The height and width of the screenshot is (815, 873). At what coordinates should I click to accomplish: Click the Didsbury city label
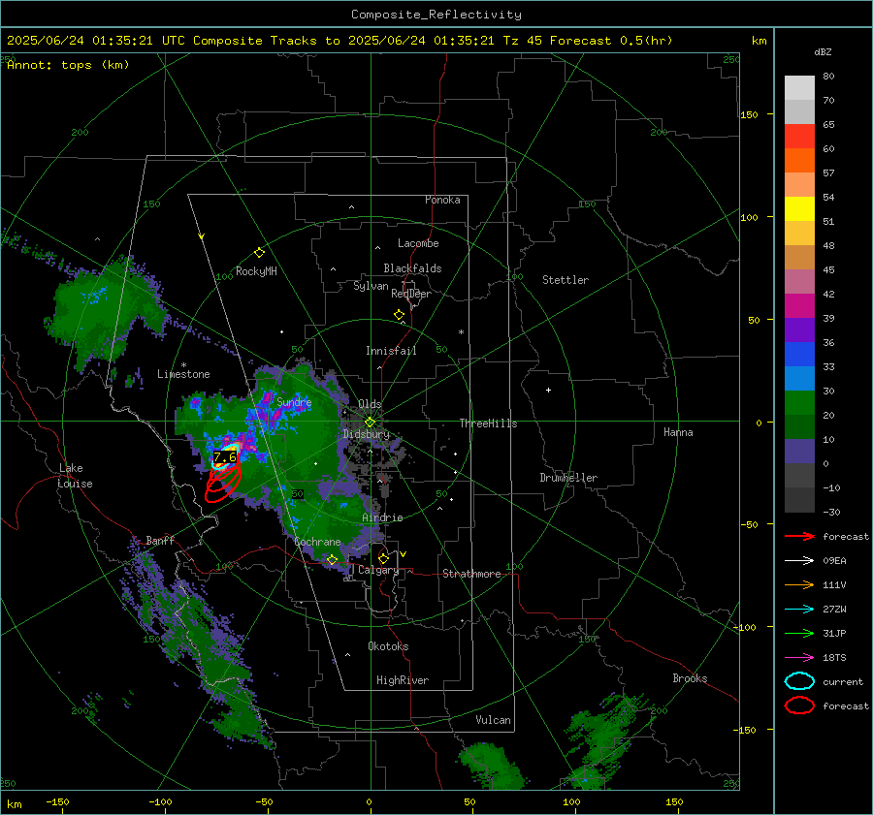pos(367,434)
